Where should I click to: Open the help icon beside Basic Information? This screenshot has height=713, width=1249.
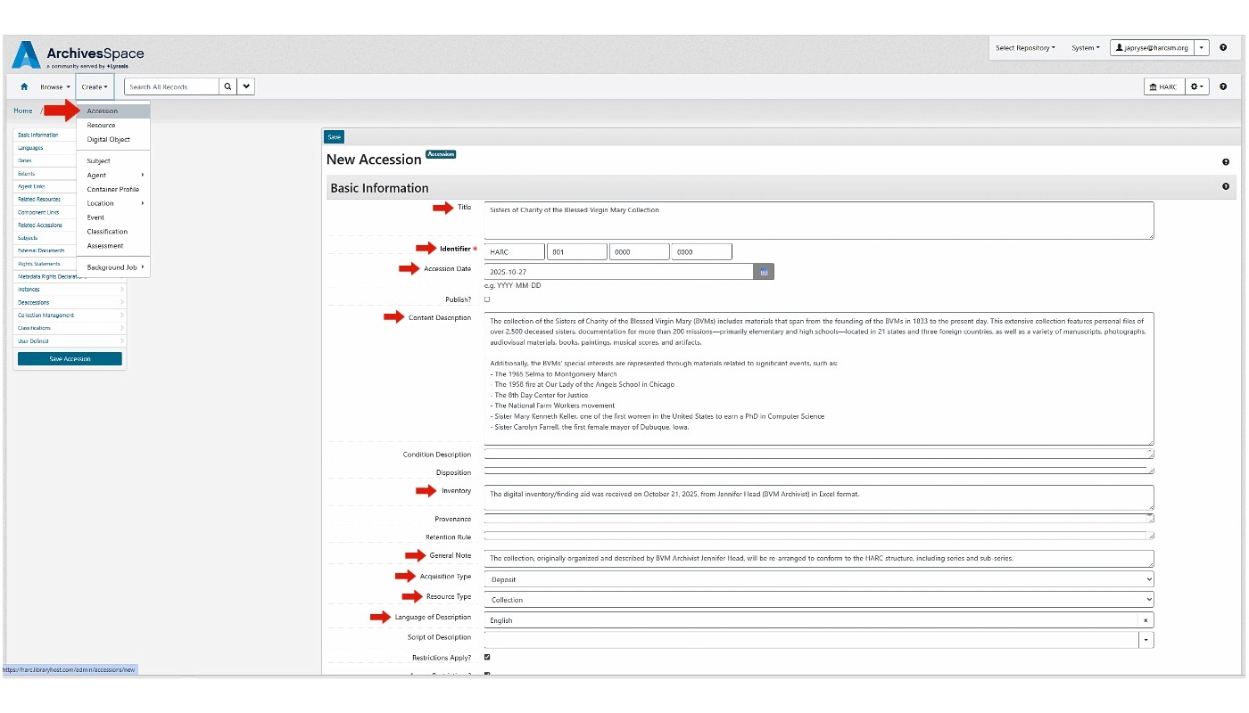pos(1226,185)
